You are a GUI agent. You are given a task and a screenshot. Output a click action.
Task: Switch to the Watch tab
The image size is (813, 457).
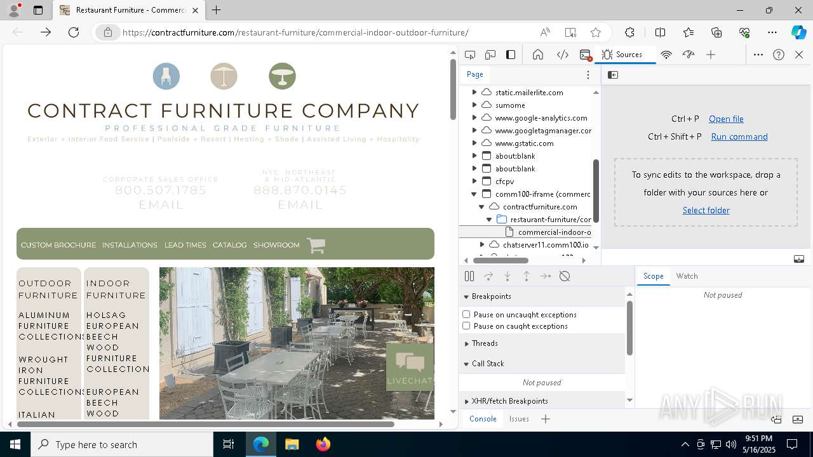[x=687, y=276]
